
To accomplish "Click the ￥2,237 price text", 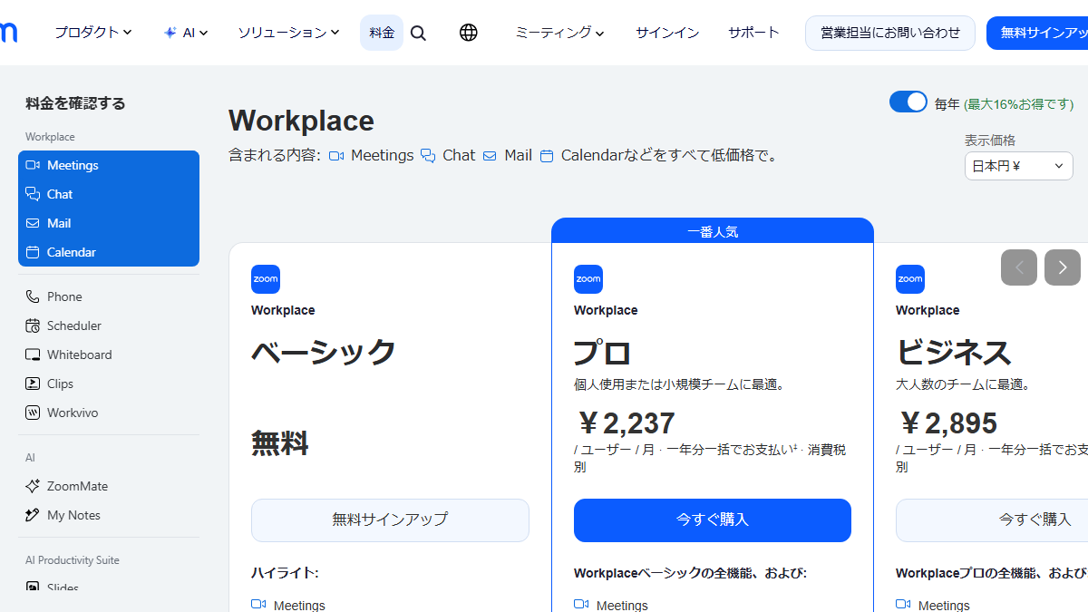I will pyautogui.click(x=627, y=423).
